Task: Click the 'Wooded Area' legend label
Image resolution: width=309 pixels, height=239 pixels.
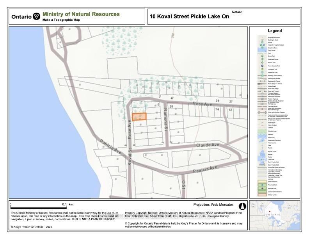Action: [272, 131]
